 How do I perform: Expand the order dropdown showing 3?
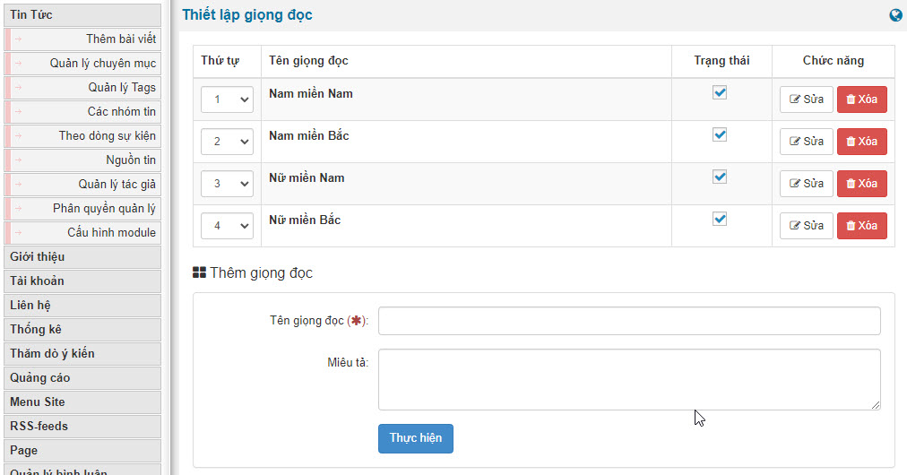228,184
